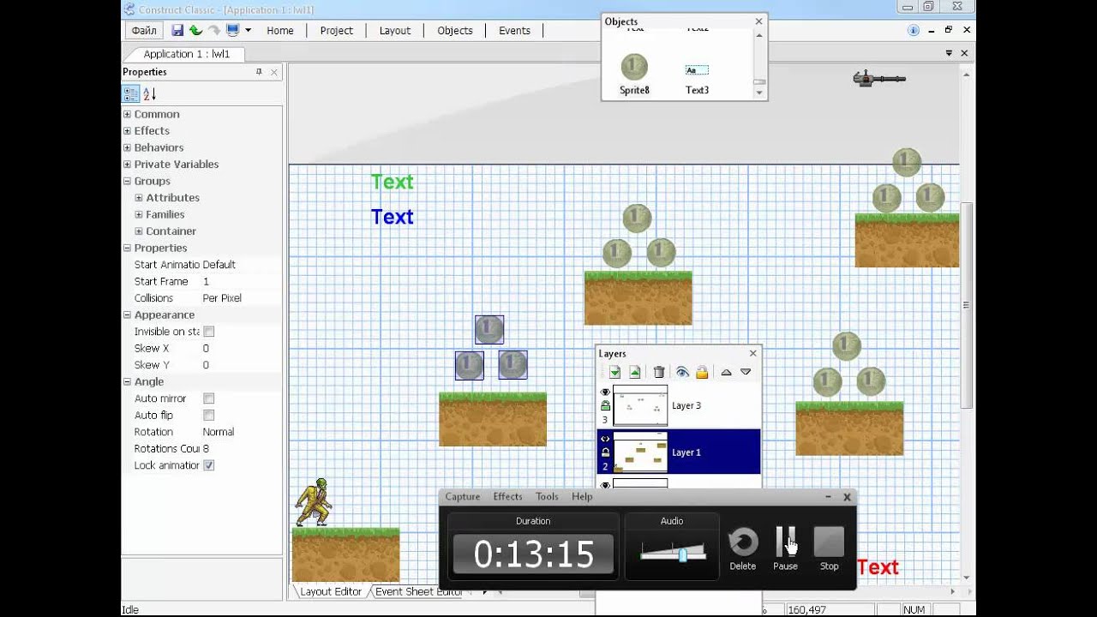The width and height of the screenshot is (1097, 617).
Task: Adjust the Audio level slider
Action: 682,554
